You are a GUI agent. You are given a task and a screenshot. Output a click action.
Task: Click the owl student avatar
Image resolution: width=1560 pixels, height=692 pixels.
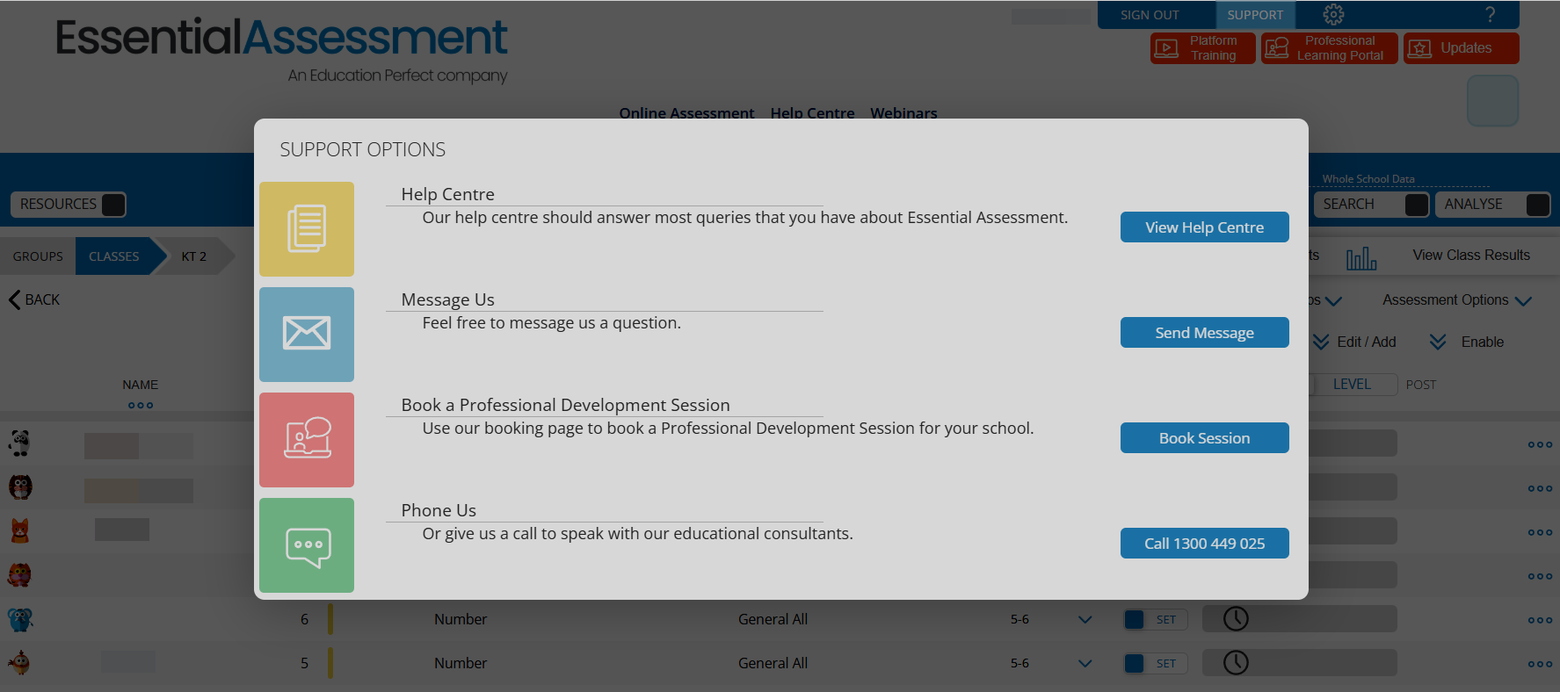tap(20, 487)
